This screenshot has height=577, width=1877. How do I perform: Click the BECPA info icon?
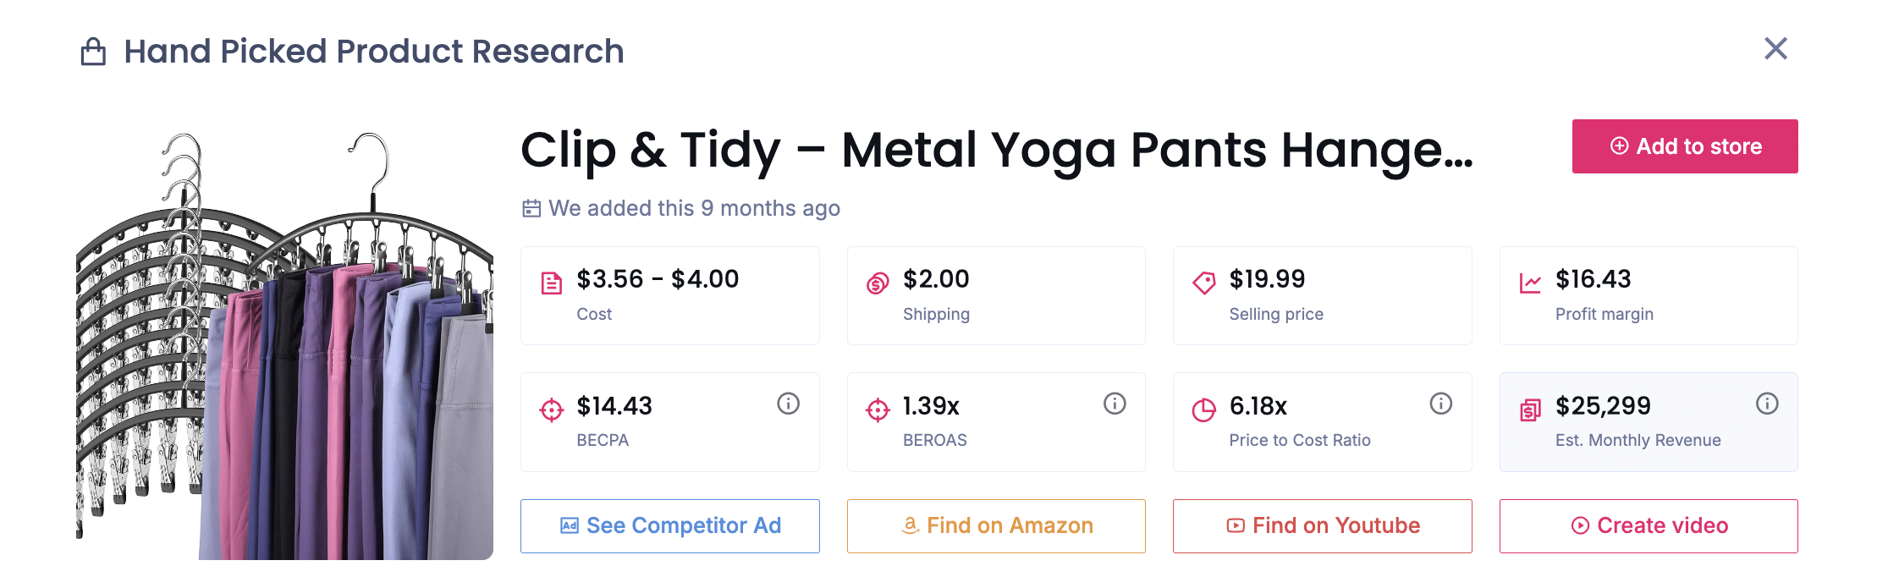point(788,404)
